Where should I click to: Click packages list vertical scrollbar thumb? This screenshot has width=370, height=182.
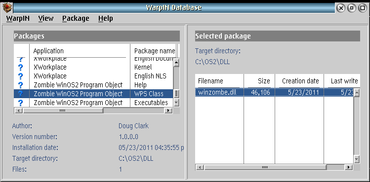(x=176, y=94)
